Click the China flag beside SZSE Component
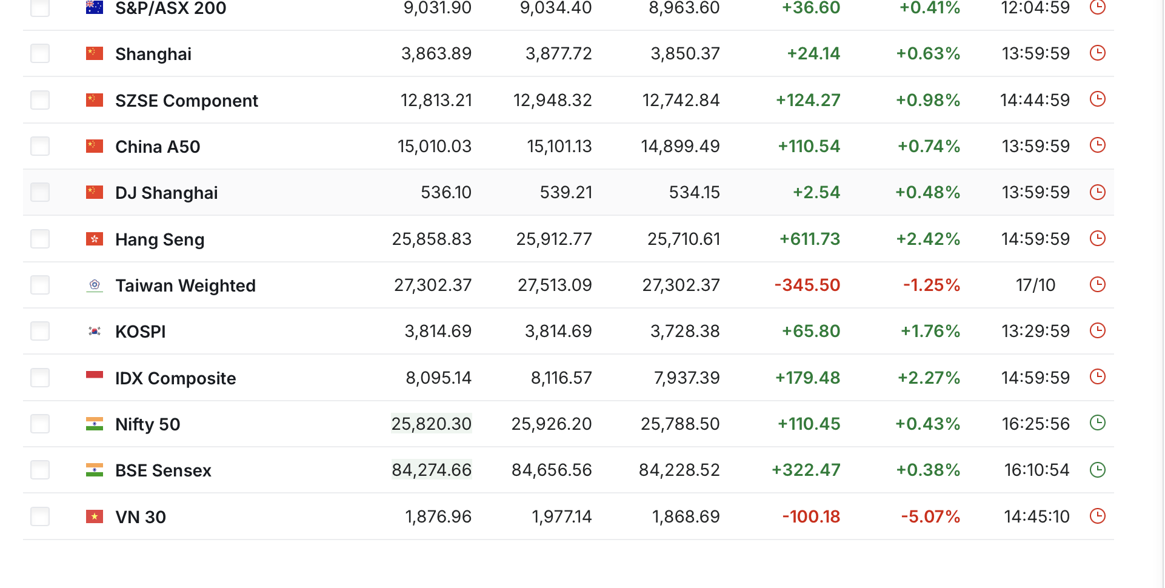Viewport: 1165px width, 588px height. pos(95,100)
